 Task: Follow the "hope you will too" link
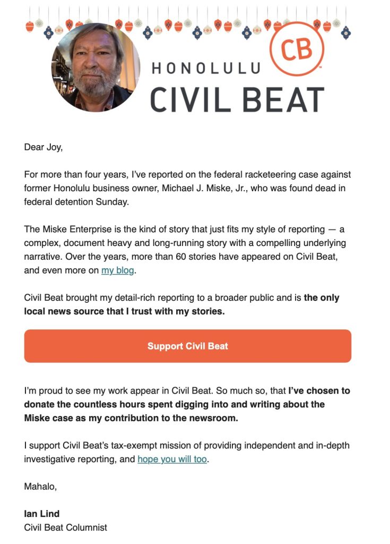point(172,459)
